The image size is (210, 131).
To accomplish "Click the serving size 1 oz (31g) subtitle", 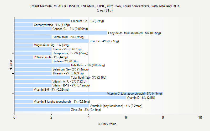I will tap(105, 10).
